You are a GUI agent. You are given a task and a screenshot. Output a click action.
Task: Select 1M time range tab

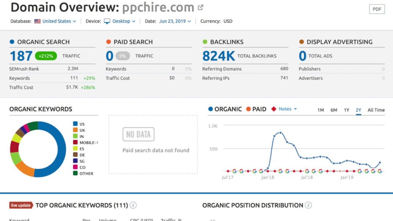320,110
